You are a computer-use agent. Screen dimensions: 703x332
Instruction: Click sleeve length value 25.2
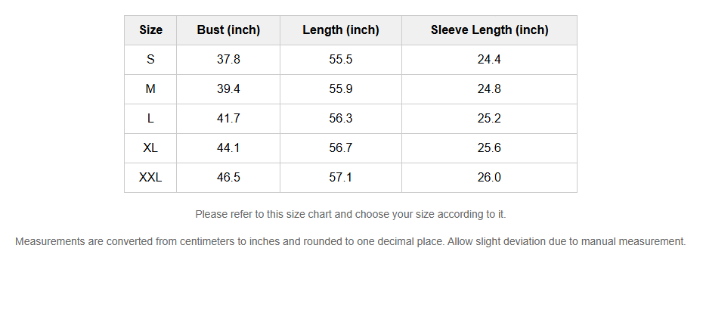point(489,119)
